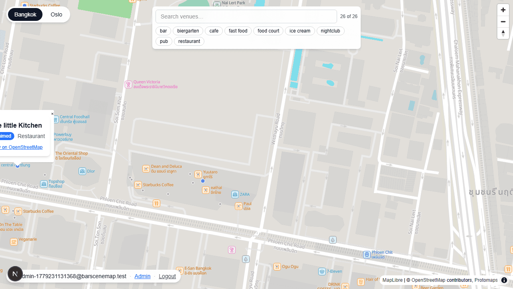Click the 7-Eleven shop icon

tap(322, 271)
